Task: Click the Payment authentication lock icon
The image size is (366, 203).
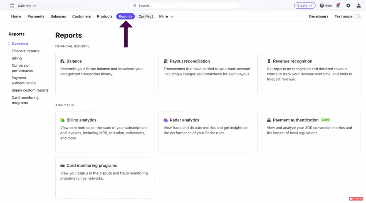Action: coord(269,120)
